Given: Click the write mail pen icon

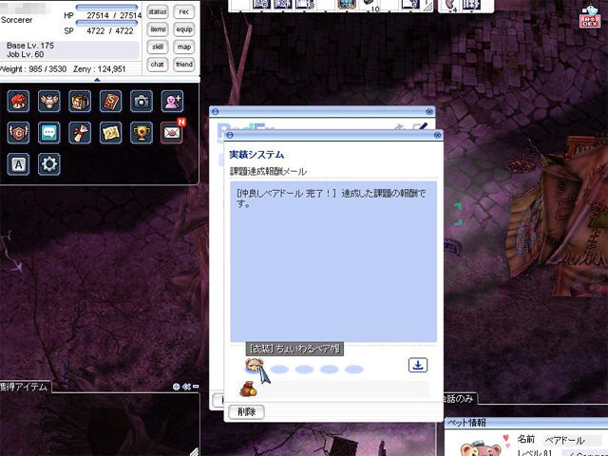Looking at the screenshot, I should (x=420, y=126).
